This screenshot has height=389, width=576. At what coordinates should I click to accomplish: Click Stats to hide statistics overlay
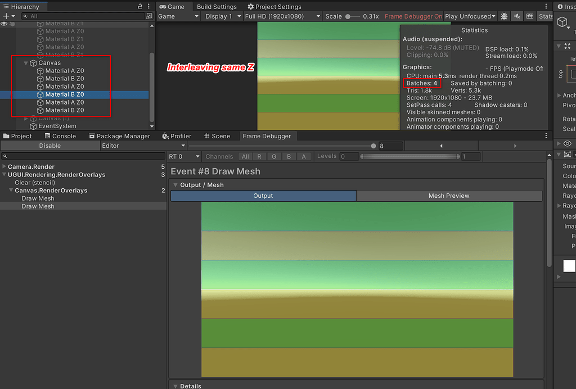[545, 16]
